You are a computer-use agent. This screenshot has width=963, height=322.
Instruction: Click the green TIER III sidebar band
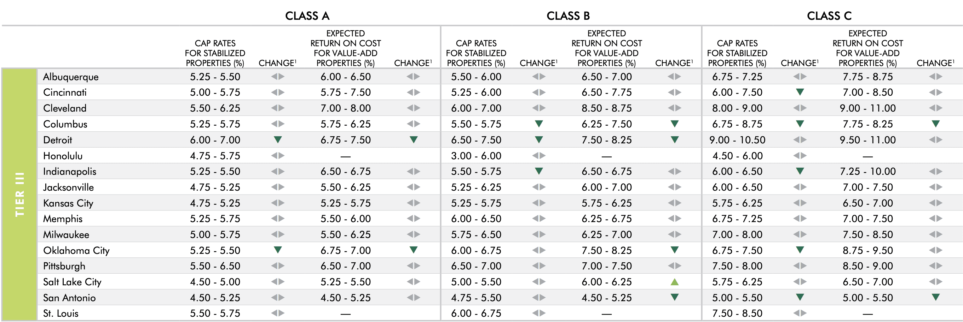[19, 194]
